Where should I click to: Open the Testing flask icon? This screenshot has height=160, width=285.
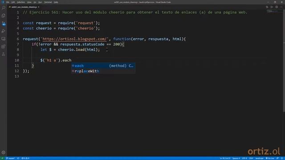(4, 54)
